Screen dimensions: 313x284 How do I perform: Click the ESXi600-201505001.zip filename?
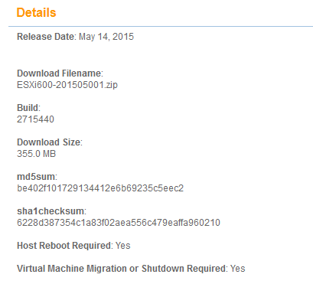[67, 85]
